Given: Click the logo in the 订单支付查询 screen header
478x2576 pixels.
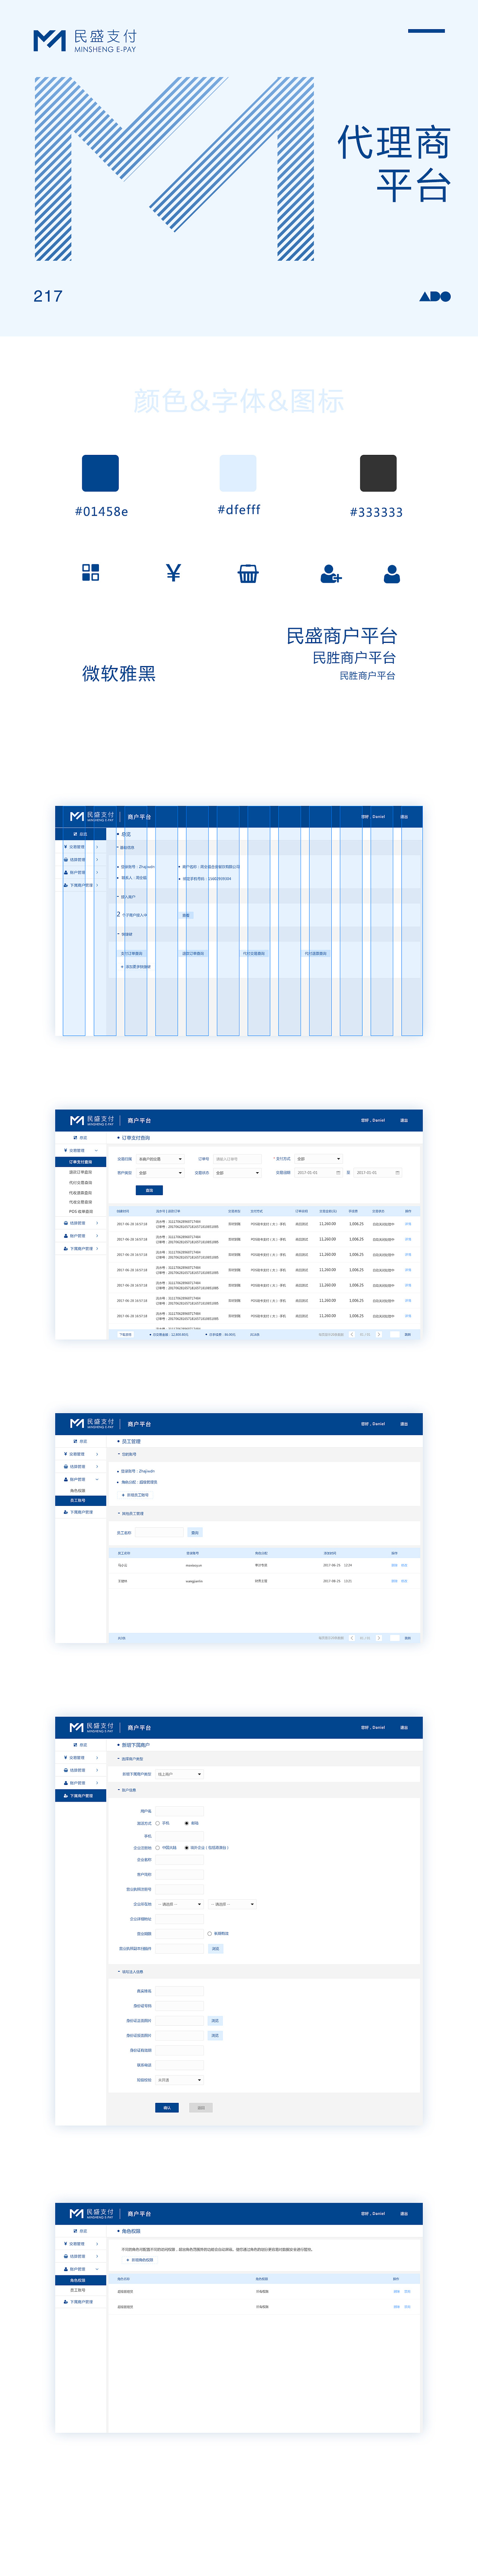Looking at the screenshot, I should (92, 1120).
